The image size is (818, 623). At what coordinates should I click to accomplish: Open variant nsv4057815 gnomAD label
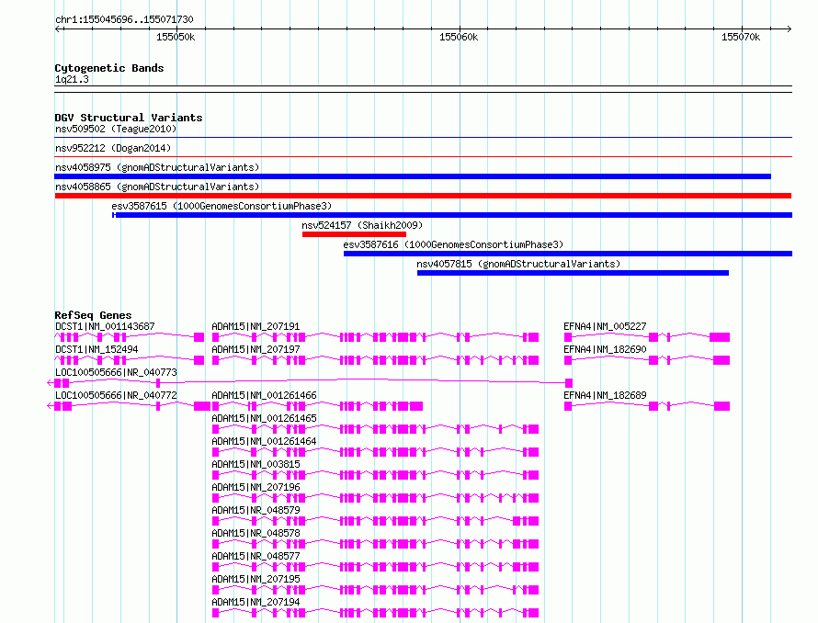tap(518, 264)
